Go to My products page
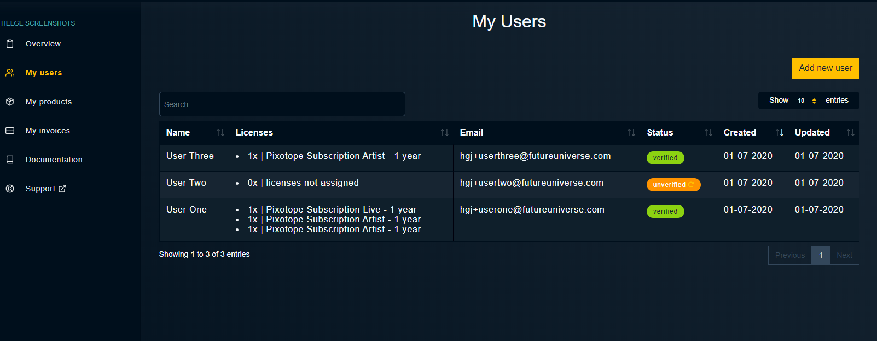Image resolution: width=877 pixels, height=341 pixels. (49, 102)
